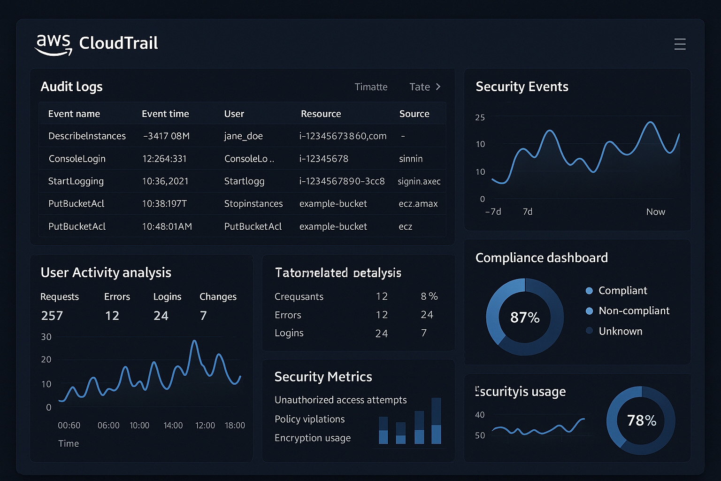Screen dimensions: 721x481
Task: Click the AWS logo
Action: coord(54,45)
